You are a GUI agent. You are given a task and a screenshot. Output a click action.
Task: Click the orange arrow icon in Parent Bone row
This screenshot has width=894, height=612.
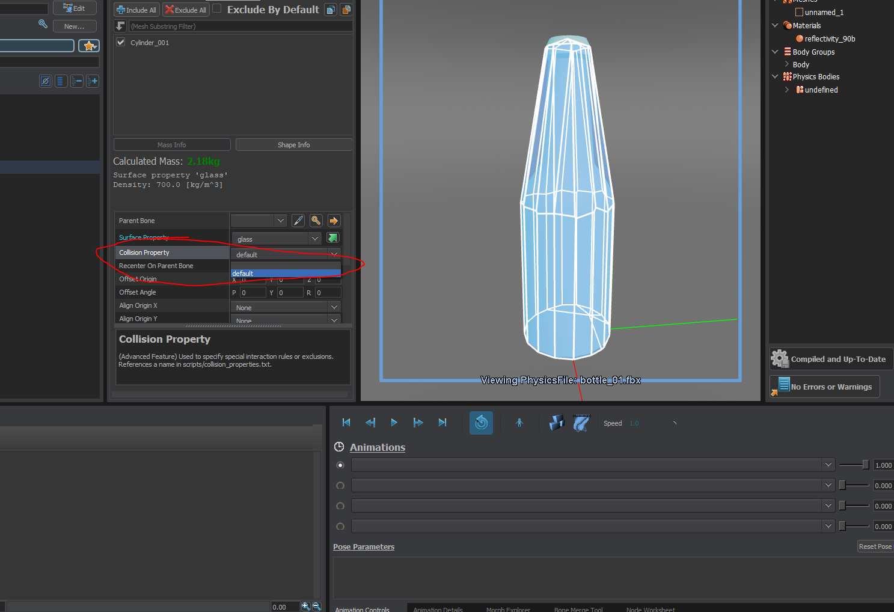pos(334,220)
